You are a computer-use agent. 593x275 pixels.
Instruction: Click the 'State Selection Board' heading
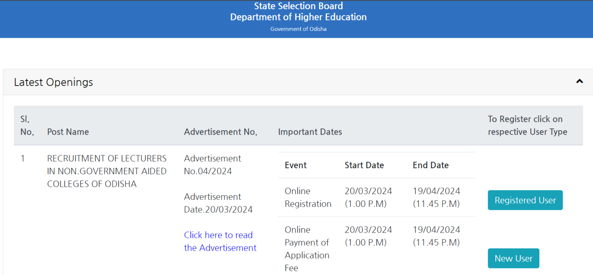point(298,6)
